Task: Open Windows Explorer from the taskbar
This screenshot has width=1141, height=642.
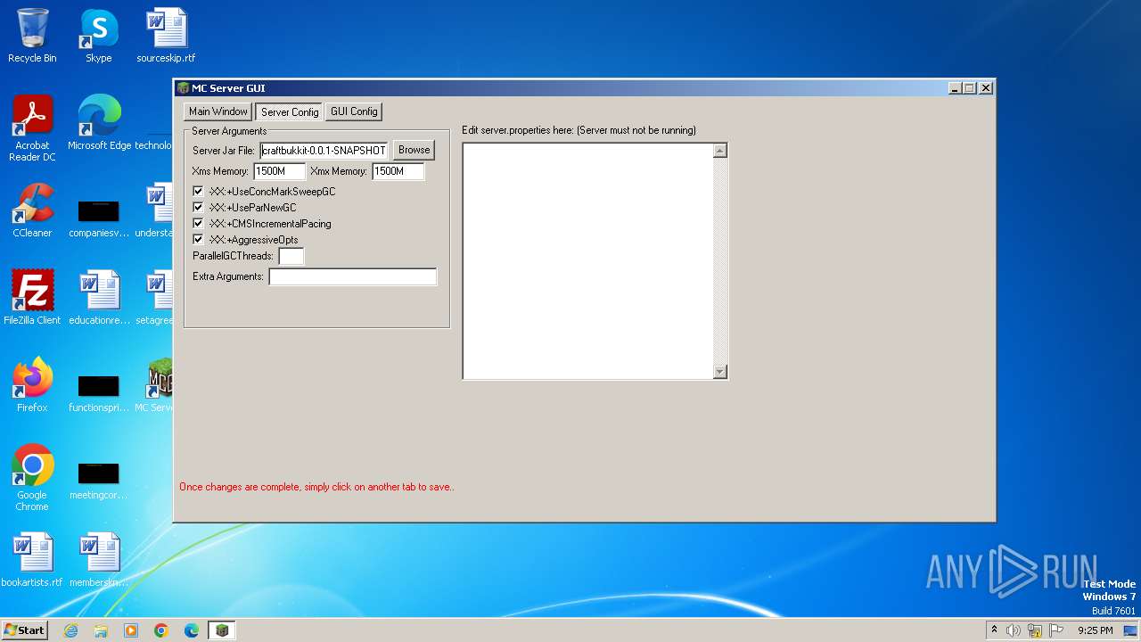Action: pos(101,630)
